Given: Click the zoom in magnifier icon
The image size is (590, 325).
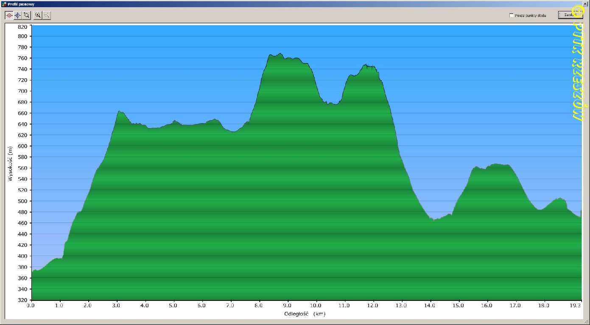Looking at the screenshot, I should (38, 15).
